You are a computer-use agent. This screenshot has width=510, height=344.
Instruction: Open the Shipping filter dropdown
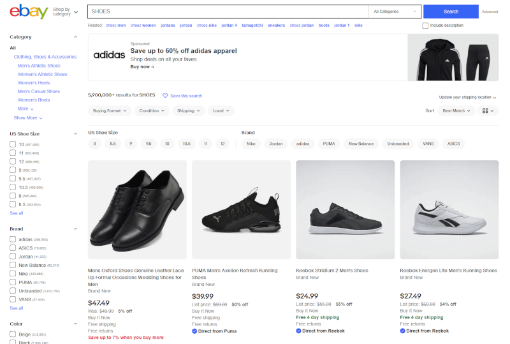click(x=188, y=111)
